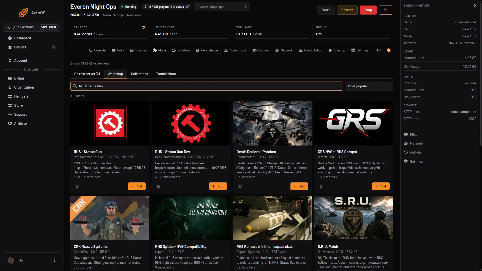Go to Activity in the side panel
The height and width of the screenshot is (271, 482).
pos(413,152)
